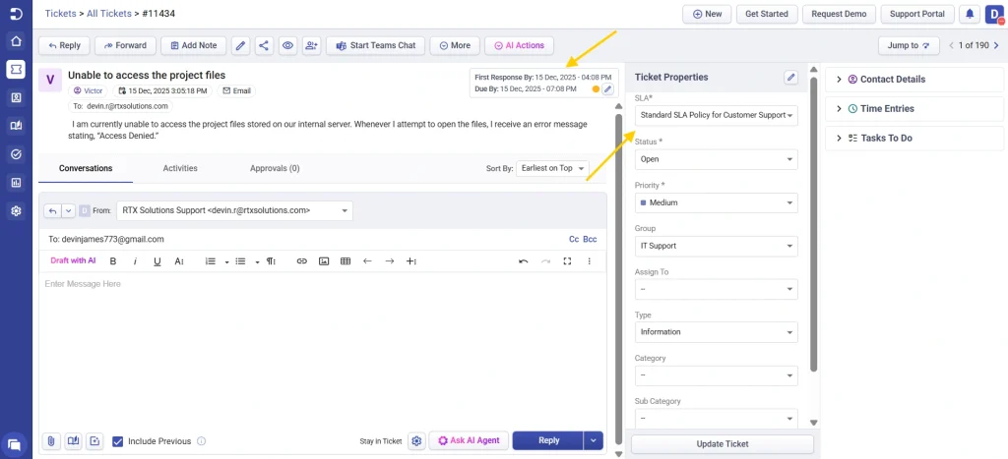
Task: Click the paragraph format icon
Action: point(271,261)
